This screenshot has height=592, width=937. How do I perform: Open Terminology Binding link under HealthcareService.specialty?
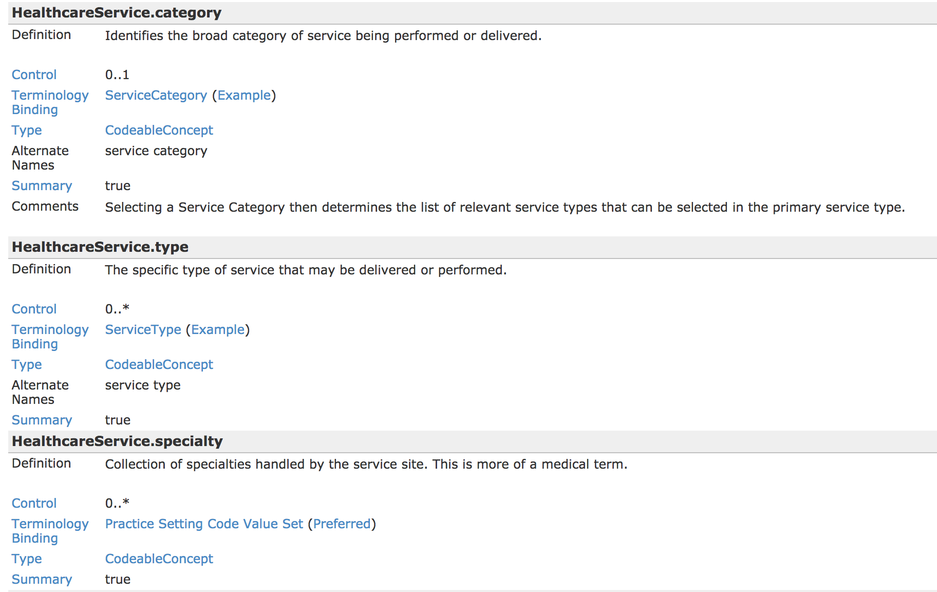coord(50,531)
